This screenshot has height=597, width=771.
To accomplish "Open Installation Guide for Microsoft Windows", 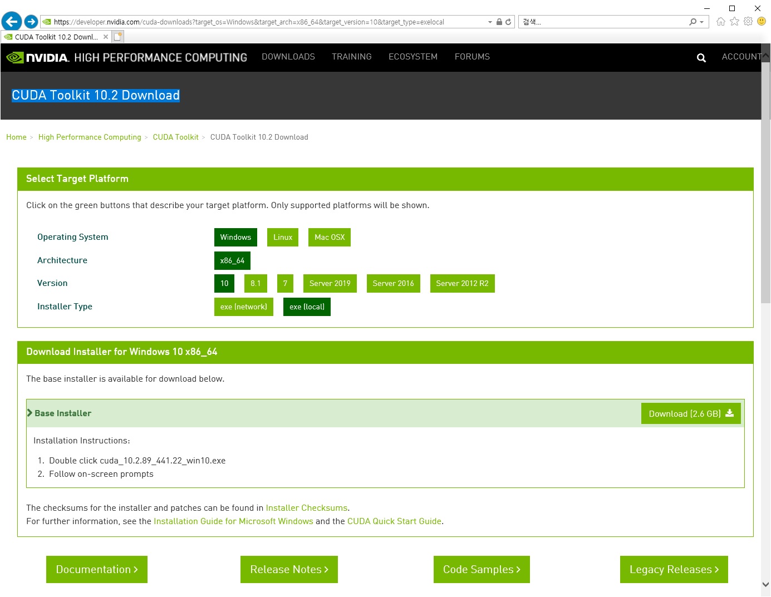I will [x=233, y=521].
